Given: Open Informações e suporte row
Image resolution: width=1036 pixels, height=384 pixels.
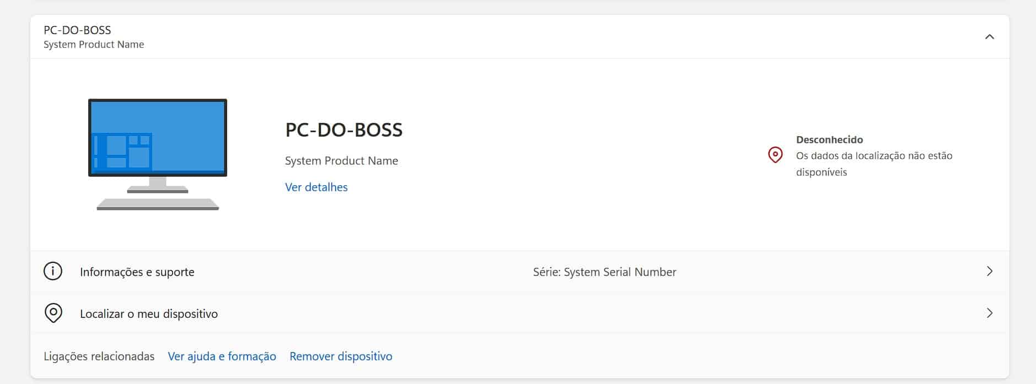Looking at the screenshot, I should [x=137, y=272].
